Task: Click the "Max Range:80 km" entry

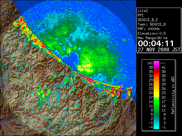Action: 152,38
